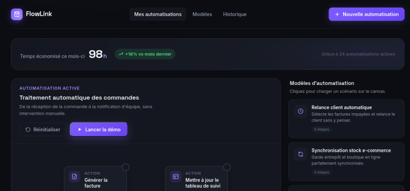
Task: Click the status circle on Générer la facture node
Action: click(x=126, y=167)
